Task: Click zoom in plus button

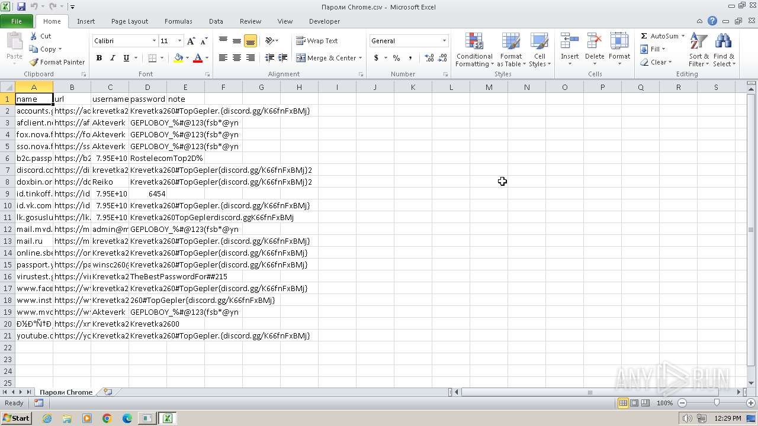Action: (751, 403)
